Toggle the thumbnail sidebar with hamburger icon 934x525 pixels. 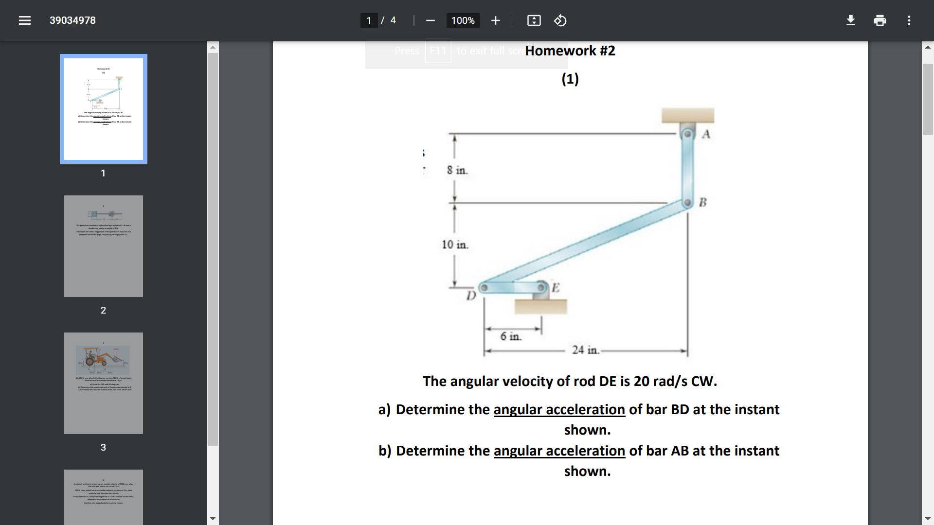tap(24, 20)
